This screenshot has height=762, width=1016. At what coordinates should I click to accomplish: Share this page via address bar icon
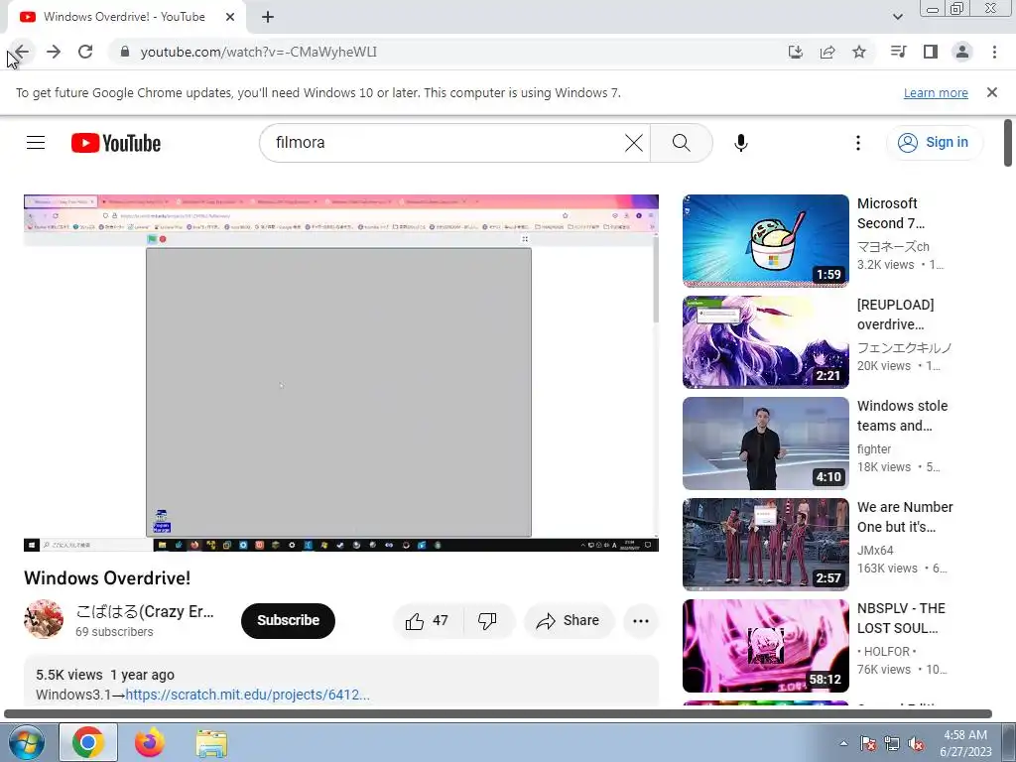(827, 52)
